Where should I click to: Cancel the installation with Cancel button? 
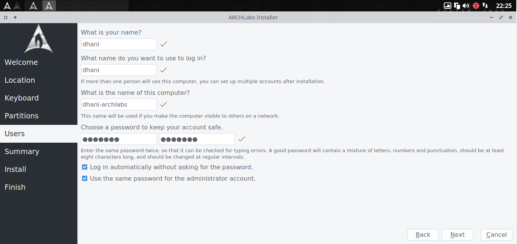pyautogui.click(x=497, y=235)
